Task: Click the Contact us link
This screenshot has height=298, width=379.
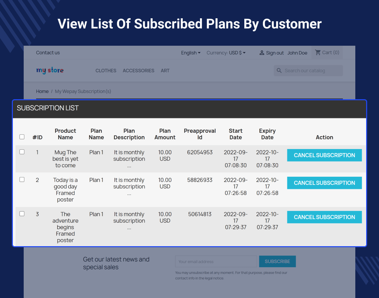Action: click(48, 53)
